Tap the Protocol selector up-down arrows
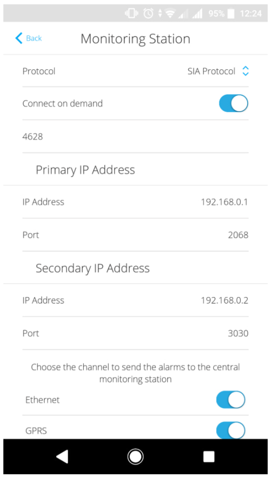This screenshot has width=272, height=481. point(245,71)
